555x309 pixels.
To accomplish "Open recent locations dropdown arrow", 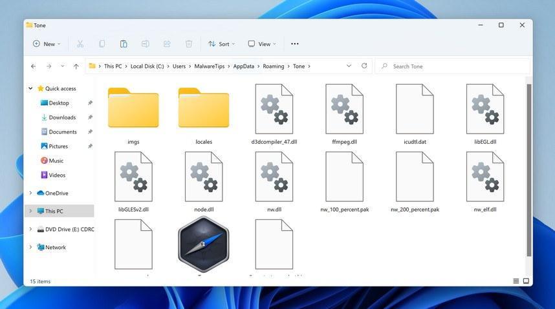I will [63, 66].
